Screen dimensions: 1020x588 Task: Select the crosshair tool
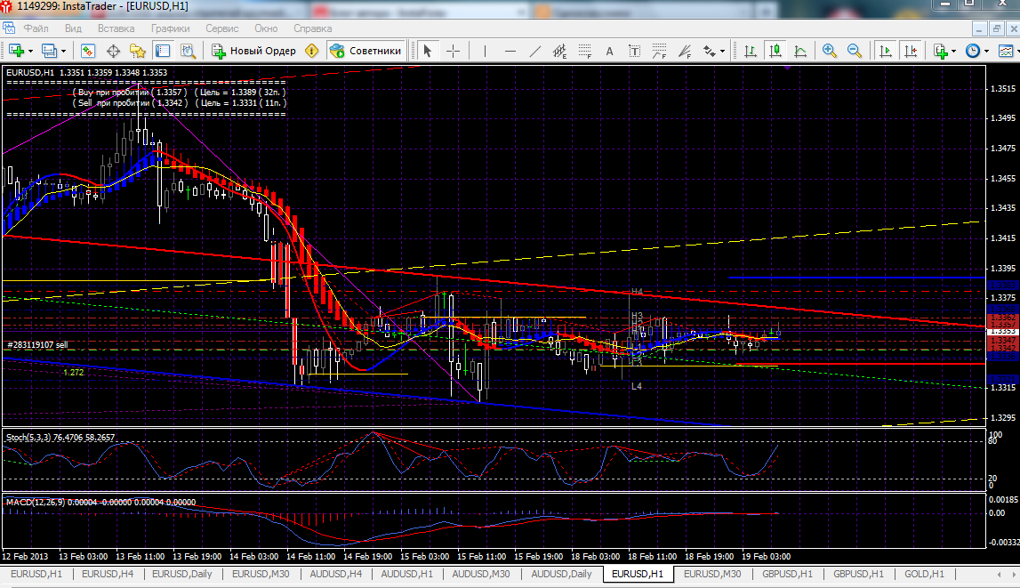coord(454,51)
